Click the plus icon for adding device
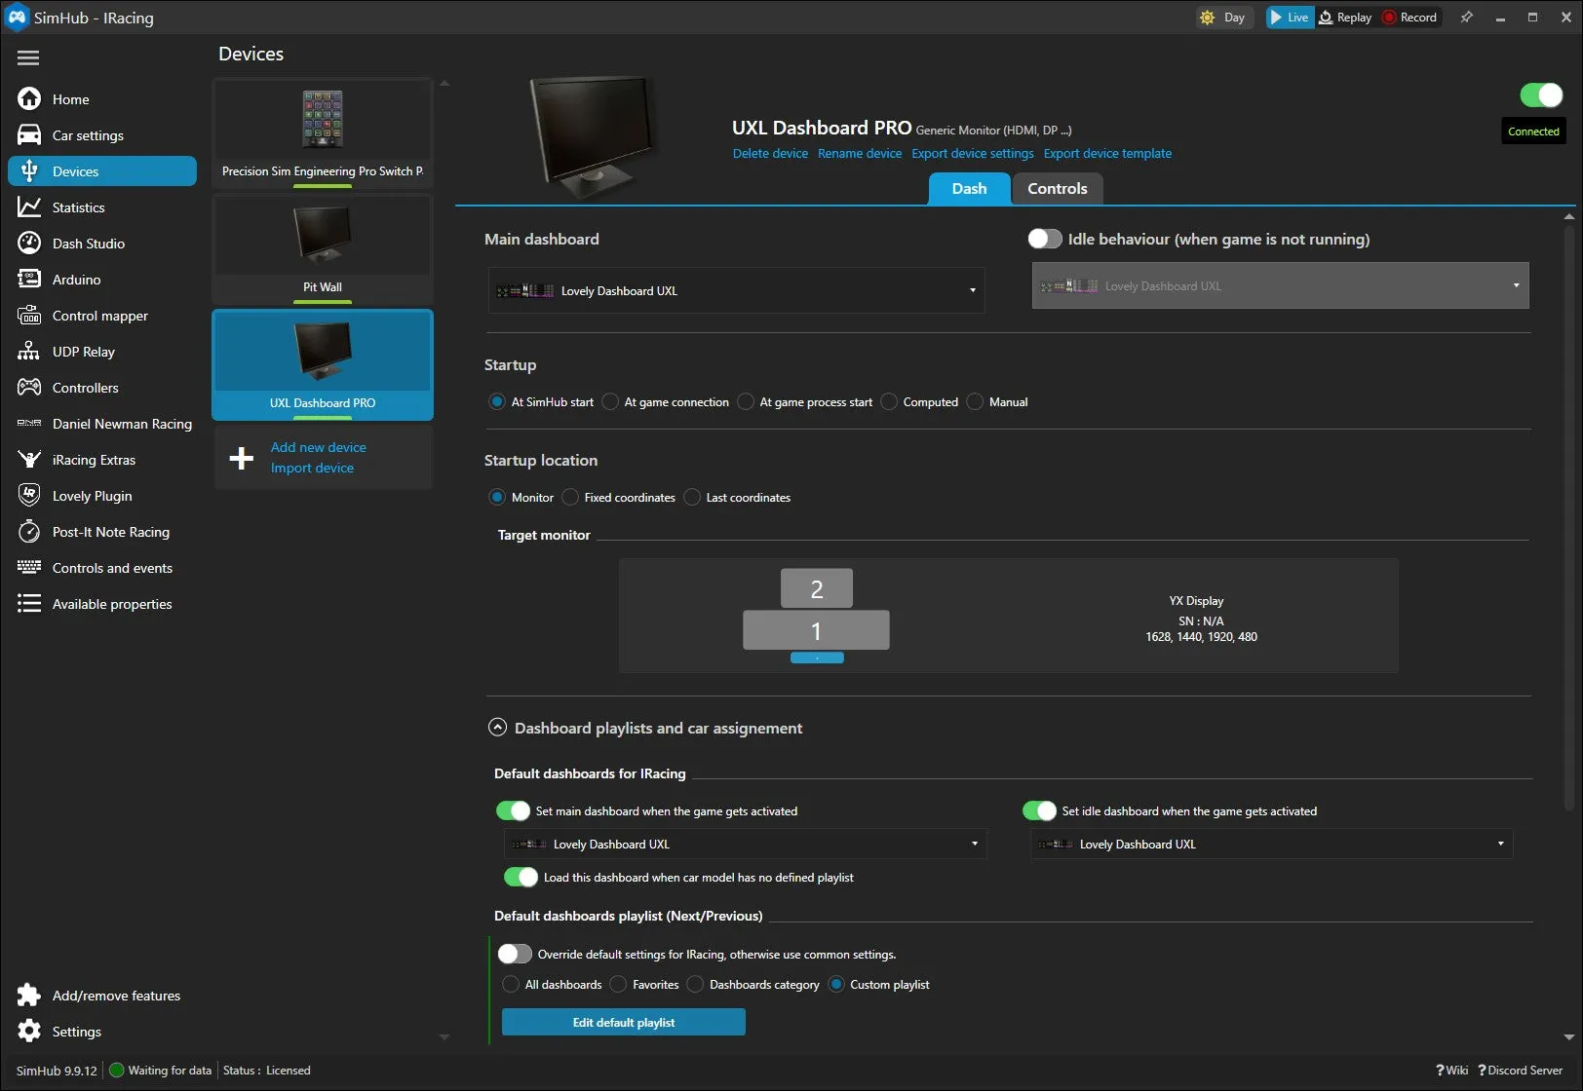 (242, 458)
